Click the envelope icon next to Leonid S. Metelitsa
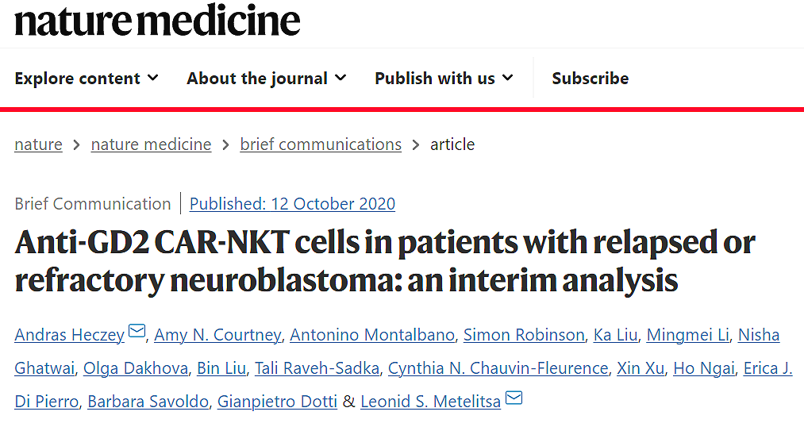The width and height of the screenshot is (804, 427). click(514, 398)
